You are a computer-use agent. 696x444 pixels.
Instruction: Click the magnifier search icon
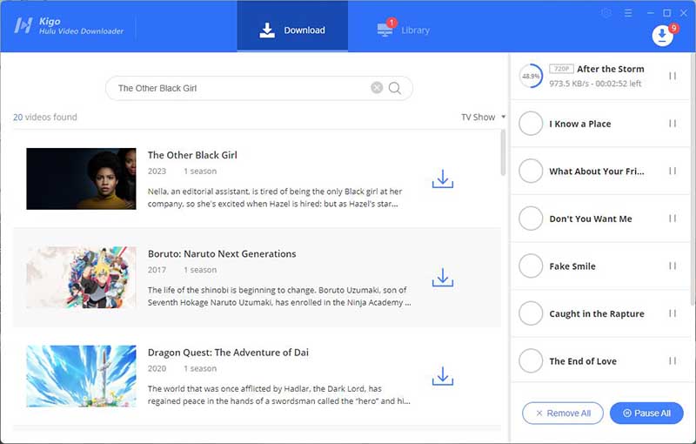(395, 88)
